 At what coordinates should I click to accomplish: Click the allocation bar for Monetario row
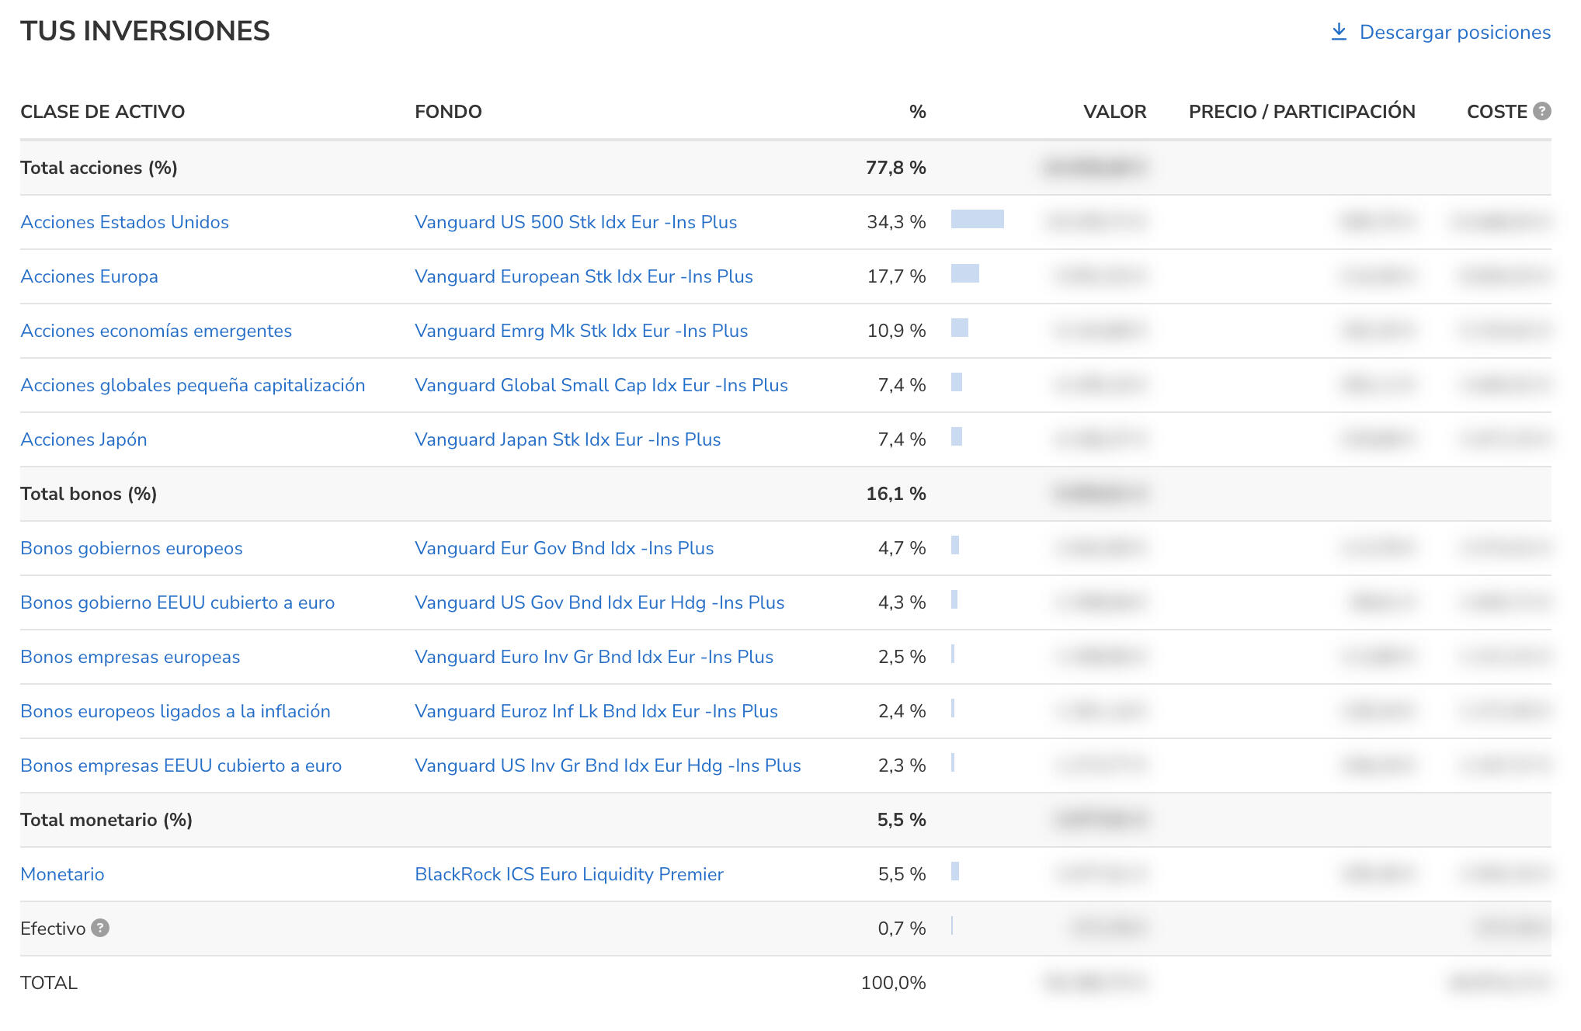[x=955, y=871]
